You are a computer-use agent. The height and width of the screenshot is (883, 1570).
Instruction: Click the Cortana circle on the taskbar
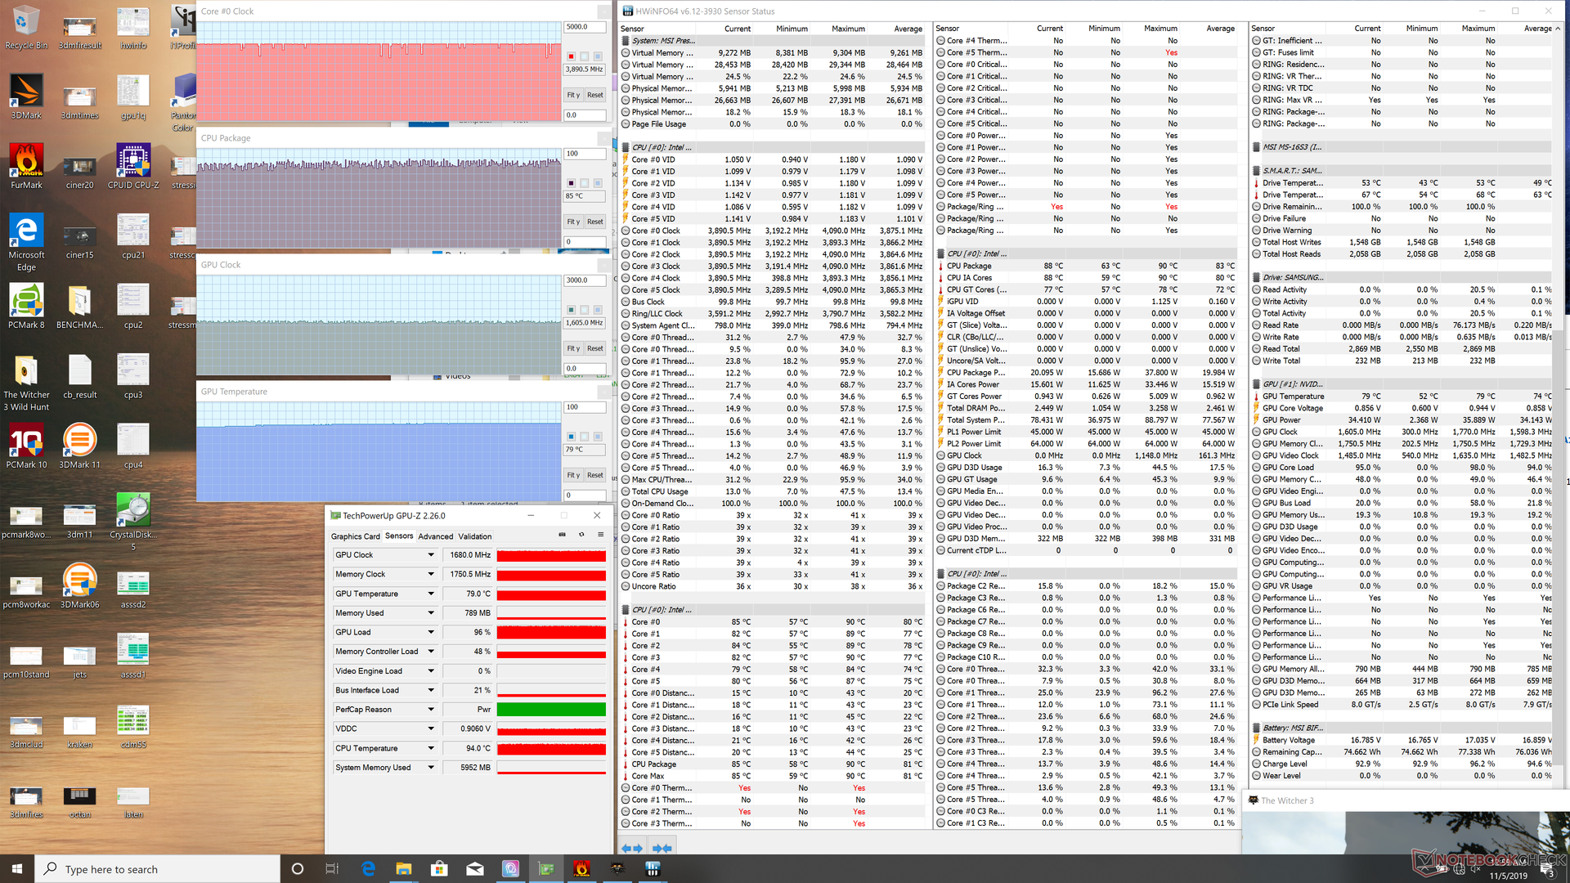(x=298, y=868)
